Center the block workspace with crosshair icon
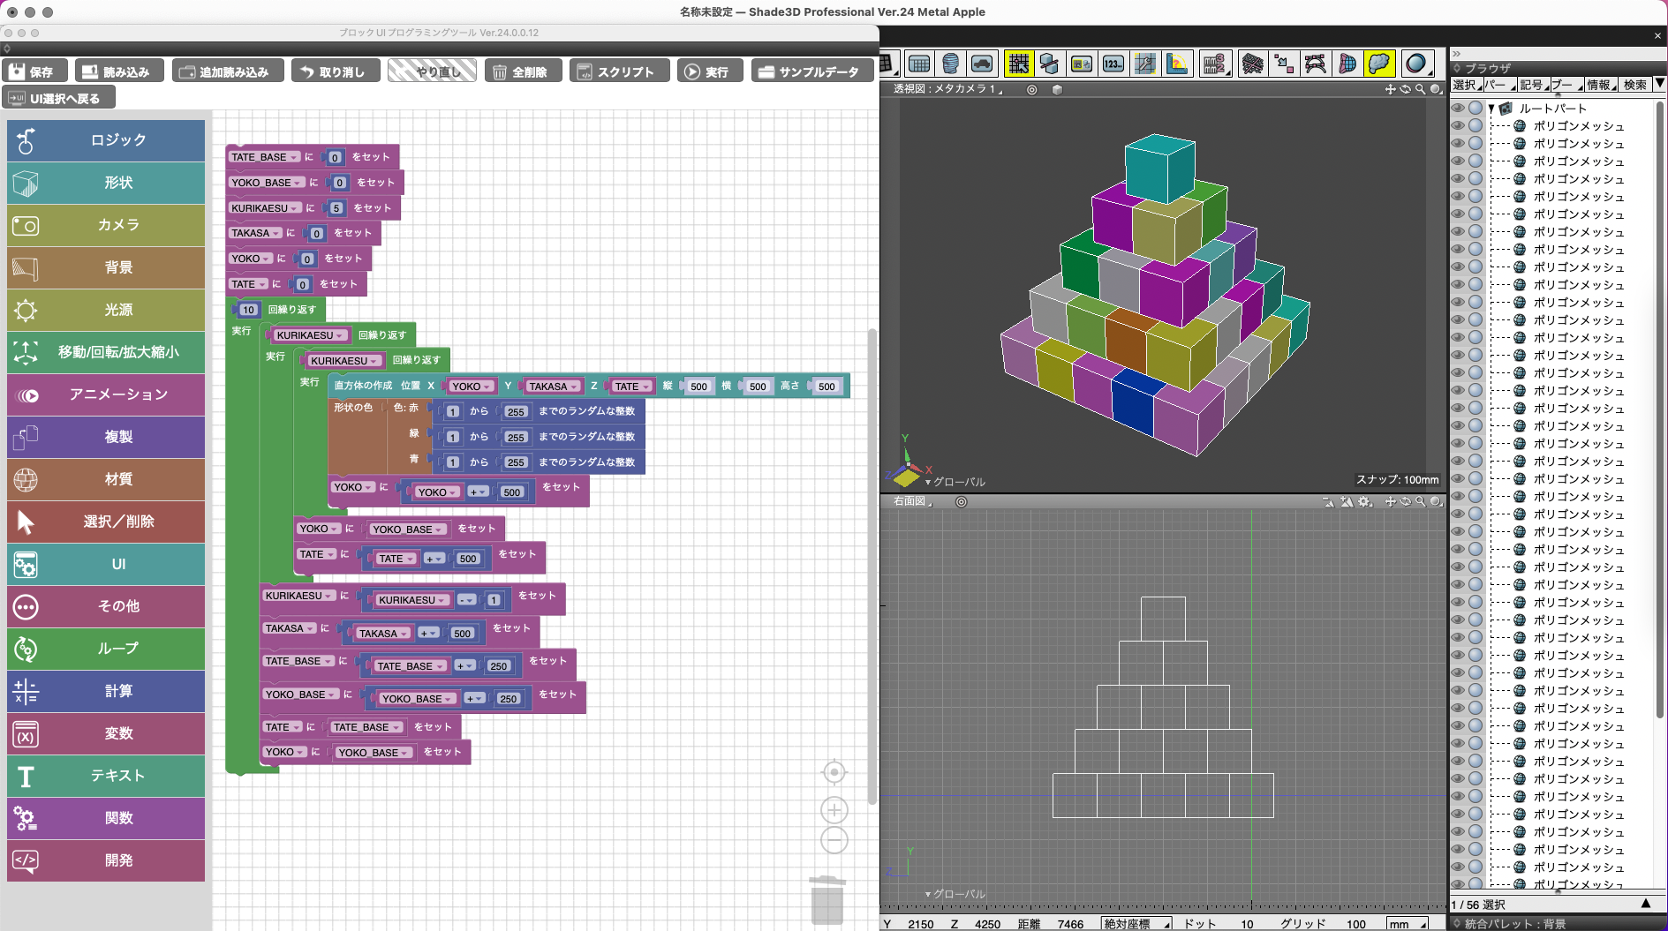The height and width of the screenshot is (931, 1668). click(834, 773)
